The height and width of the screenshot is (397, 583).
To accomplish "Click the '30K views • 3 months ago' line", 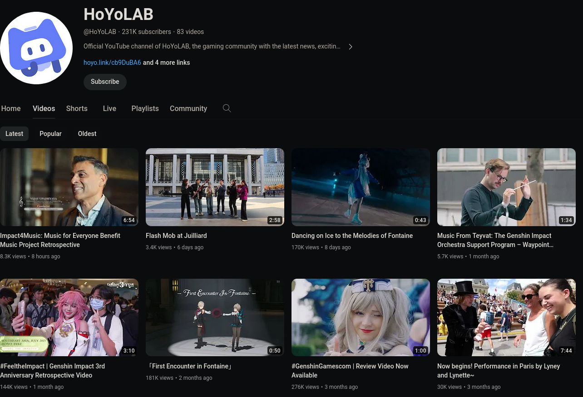I will point(469,387).
